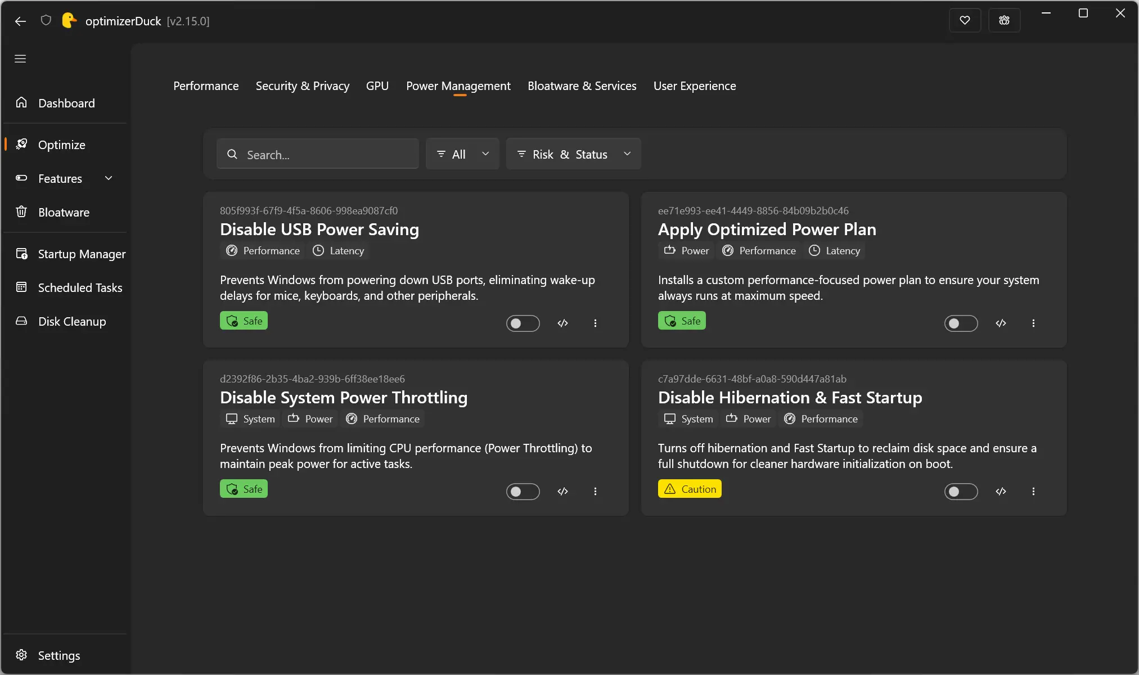The width and height of the screenshot is (1139, 675).
Task: Click ID text d2392f86-2b35-4ba2-939b-6ff38ee18ee6
Action: 312,379
